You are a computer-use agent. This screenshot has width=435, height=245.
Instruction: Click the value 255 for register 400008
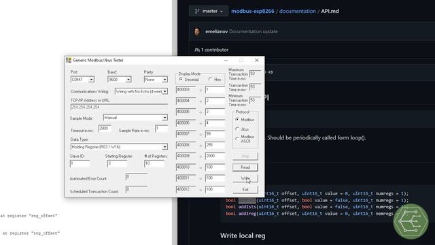click(x=215, y=145)
